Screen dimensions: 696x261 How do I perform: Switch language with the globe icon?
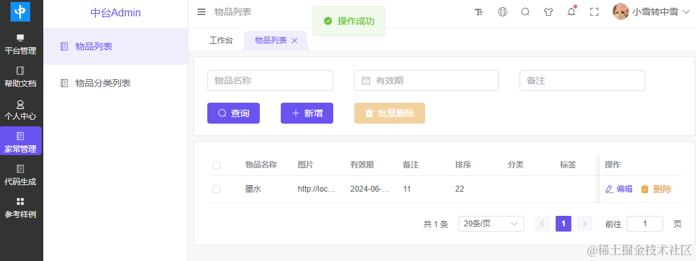(502, 12)
